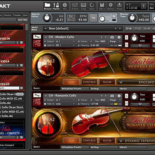Screen dimensions: 155x155
Task: Switch Romantic Cello to CONTROL page
Action: pos(89,141)
